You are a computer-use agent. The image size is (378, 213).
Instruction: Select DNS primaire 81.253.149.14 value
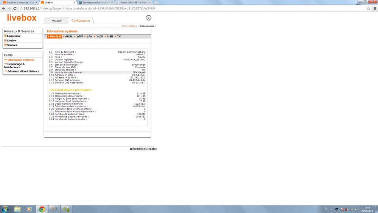pyautogui.click(x=137, y=80)
